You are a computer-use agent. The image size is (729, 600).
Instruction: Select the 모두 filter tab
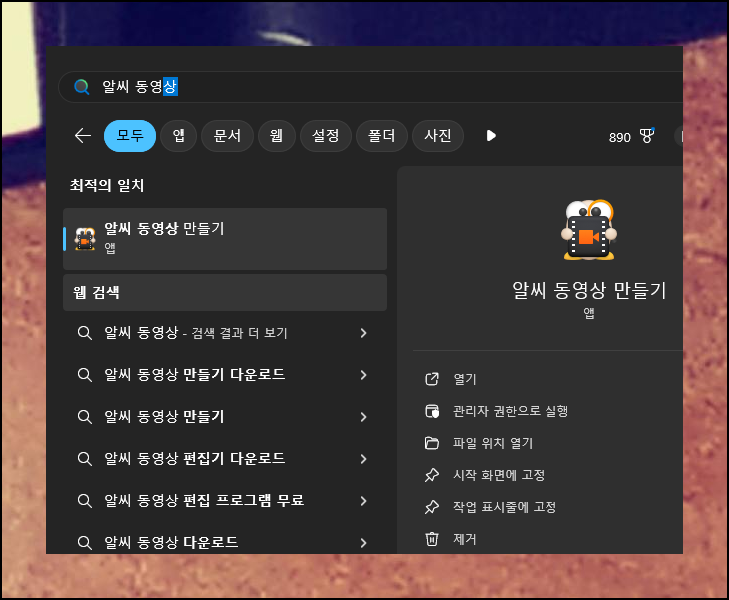130,136
